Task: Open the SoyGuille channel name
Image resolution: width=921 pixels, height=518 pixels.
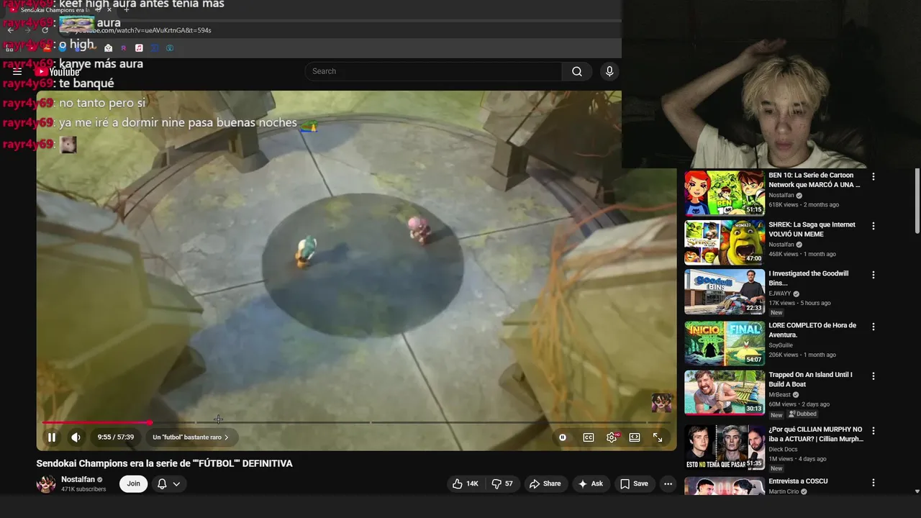Action: pos(781,345)
